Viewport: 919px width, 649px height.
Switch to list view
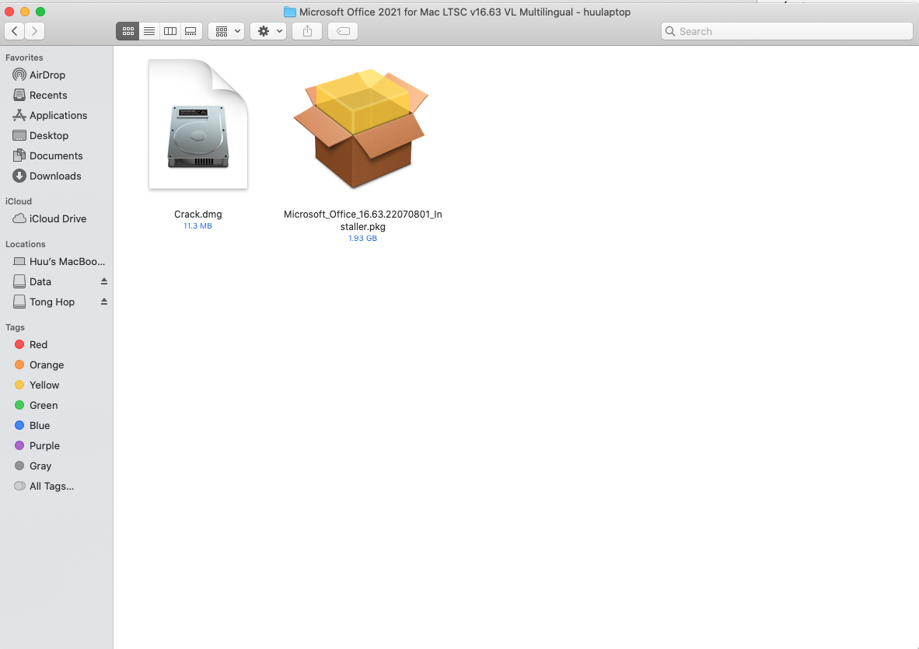coord(149,31)
